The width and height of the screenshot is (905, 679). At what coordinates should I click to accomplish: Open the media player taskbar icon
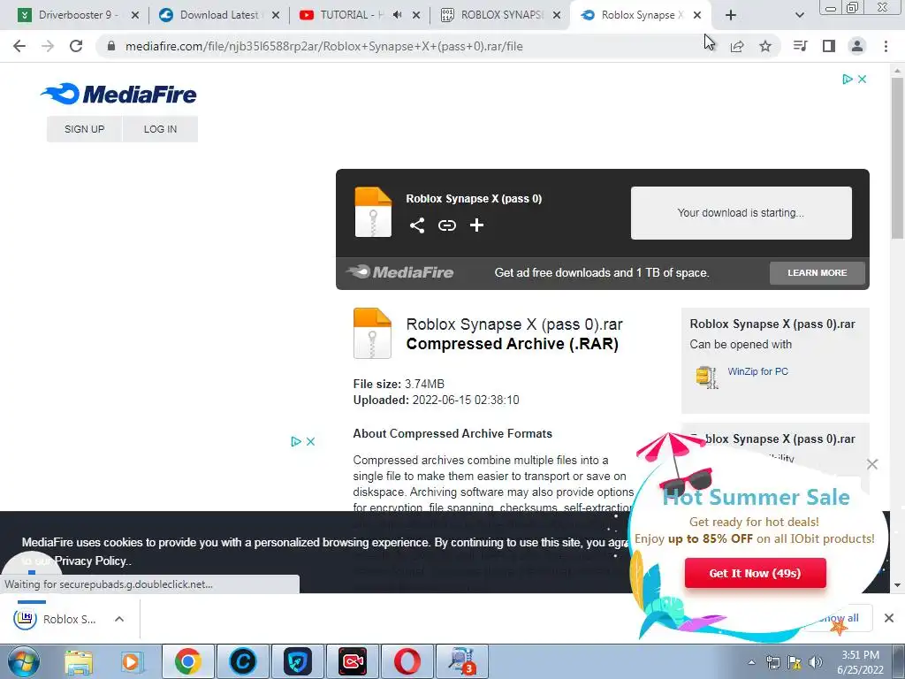click(x=132, y=661)
